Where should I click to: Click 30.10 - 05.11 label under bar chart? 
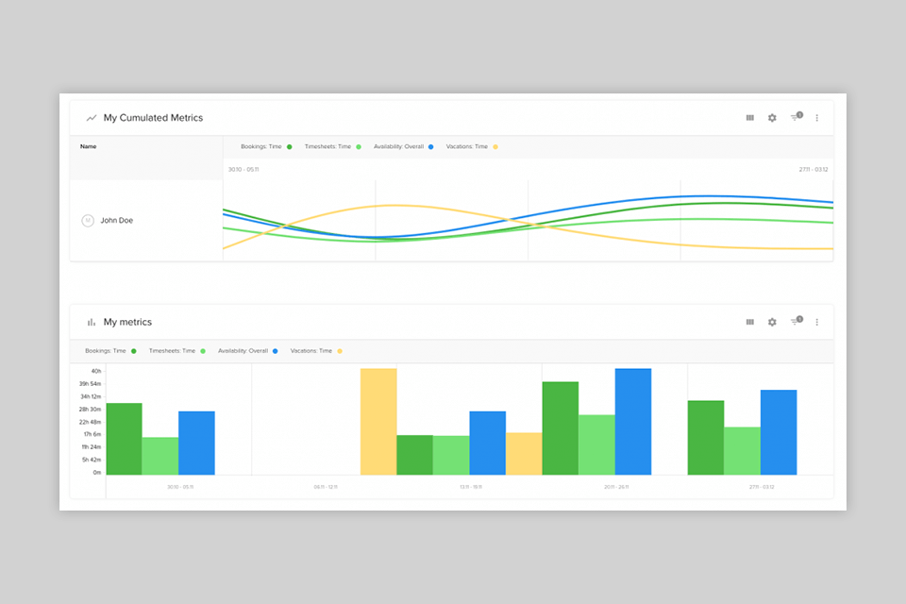(x=180, y=487)
